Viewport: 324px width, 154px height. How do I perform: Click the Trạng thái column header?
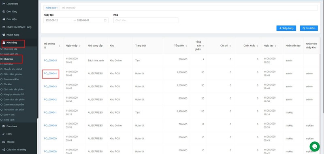click(141, 46)
